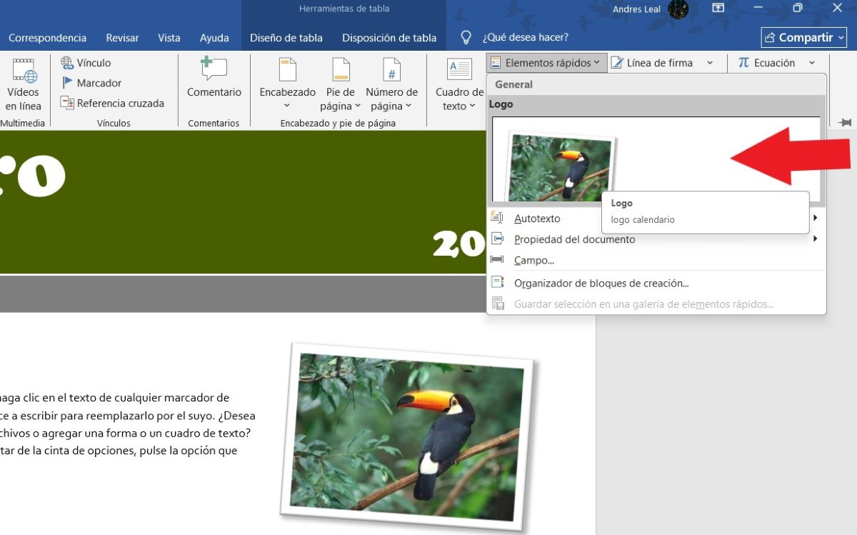
Task: Click the Andres Leal account name
Action: (x=636, y=9)
